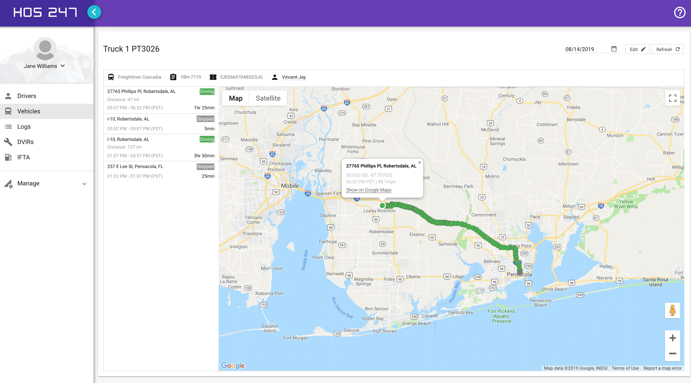This screenshot has height=383, width=691.
Task: Click VIN FJR36697048GD3JG
Action: point(241,77)
